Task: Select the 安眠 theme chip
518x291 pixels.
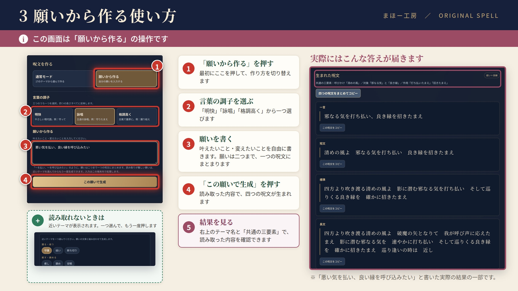Action: pos(70,263)
